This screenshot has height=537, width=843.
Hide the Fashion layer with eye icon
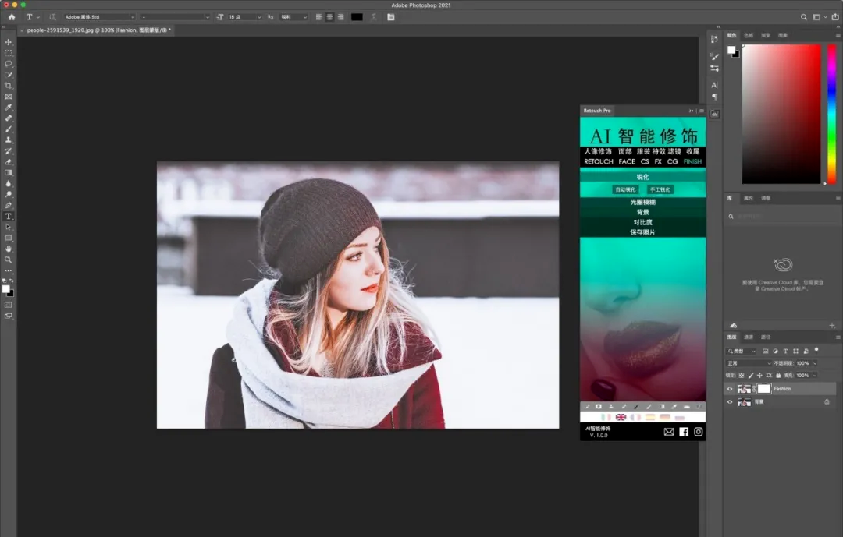point(731,389)
